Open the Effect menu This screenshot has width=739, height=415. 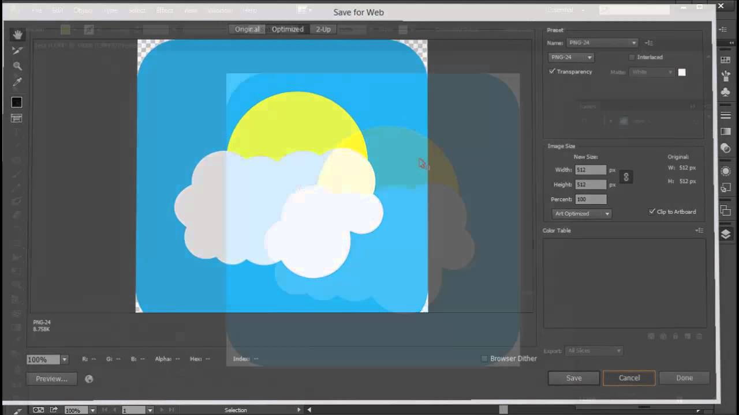[165, 10]
